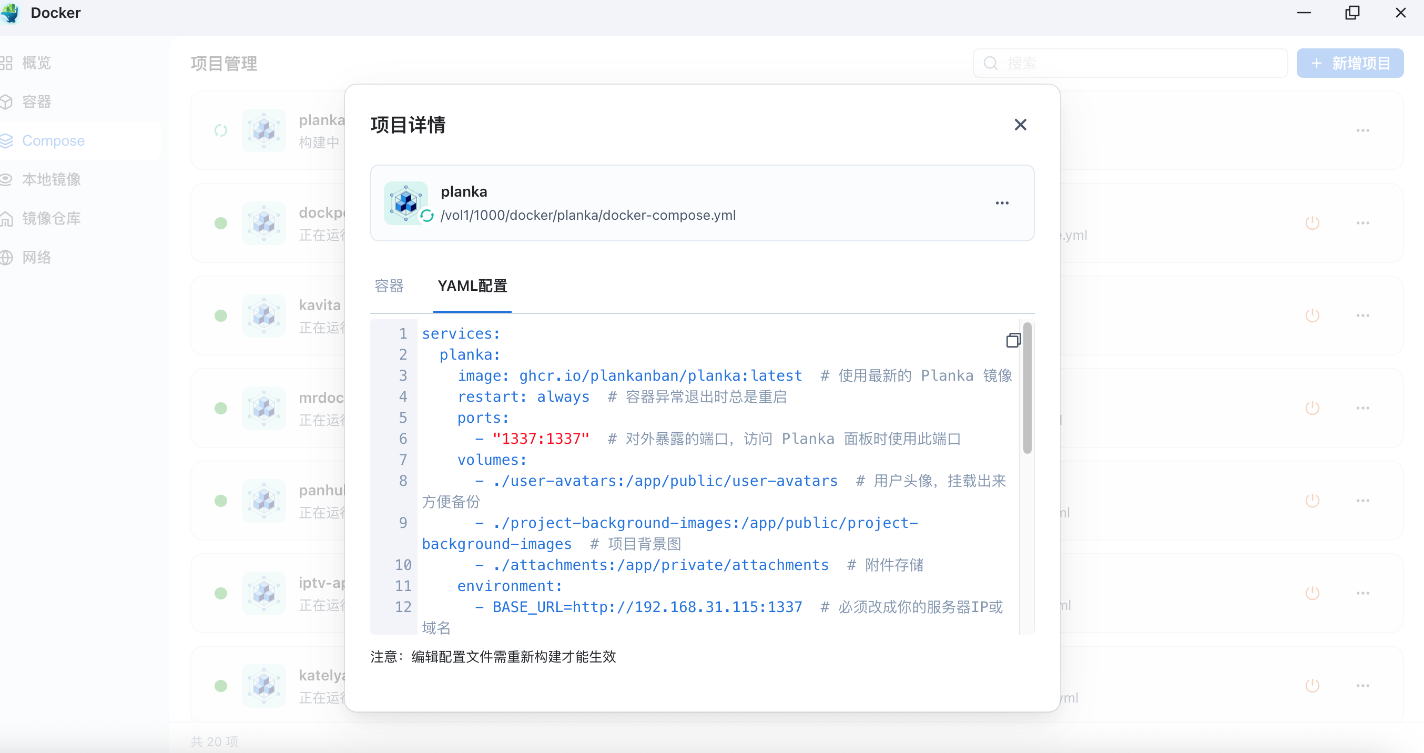Open more options for planka list row

(x=1362, y=130)
